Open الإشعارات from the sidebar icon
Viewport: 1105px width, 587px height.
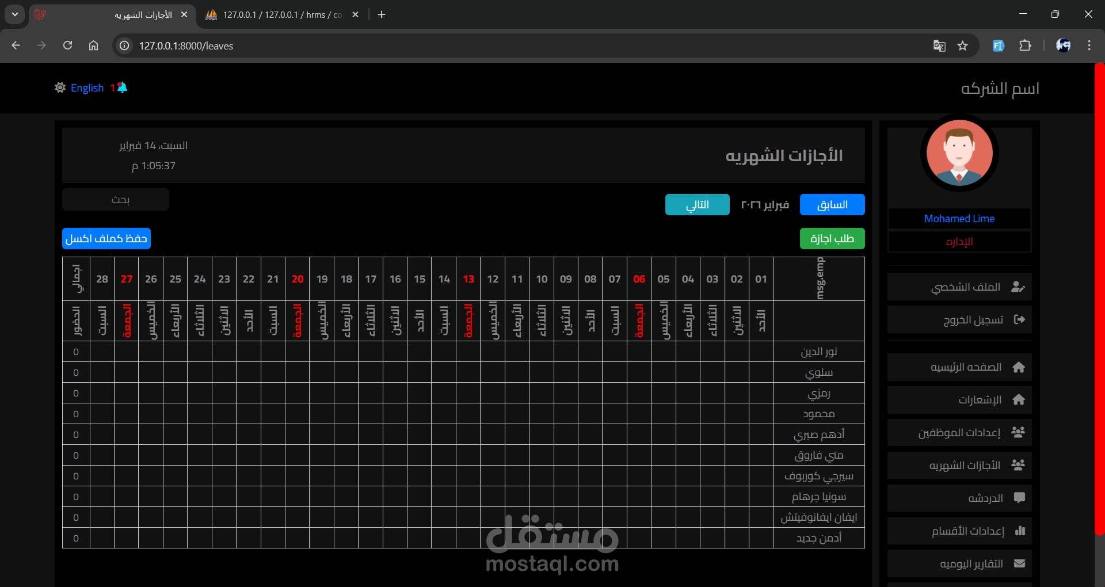point(1020,399)
